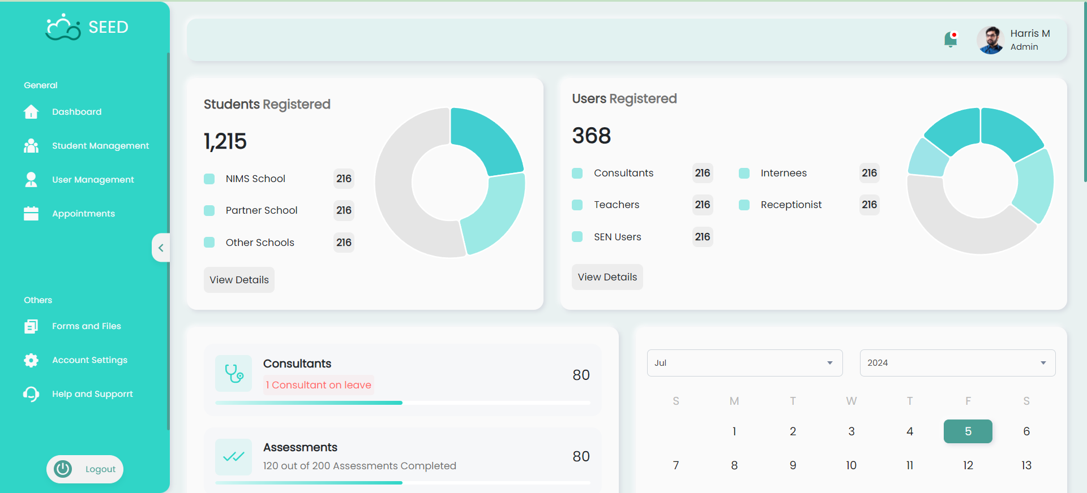Screen dimensions: 1087x493
Task: View Details for Students Registered
Action: pyautogui.click(x=239, y=280)
